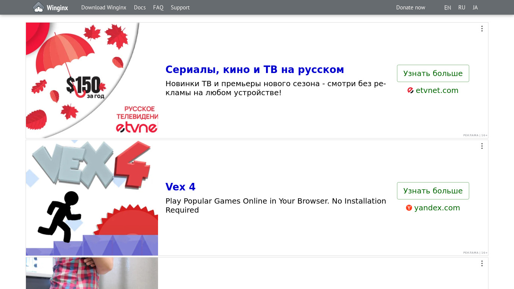Click Узнать больше button for etvnet ad
Viewport: 514px width, 289px height.
pyautogui.click(x=433, y=73)
